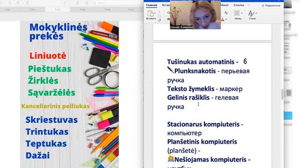Click the text 'Teksto žymeklis' in the document
This screenshot has width=300, height=168.
[x=191, y=89]
